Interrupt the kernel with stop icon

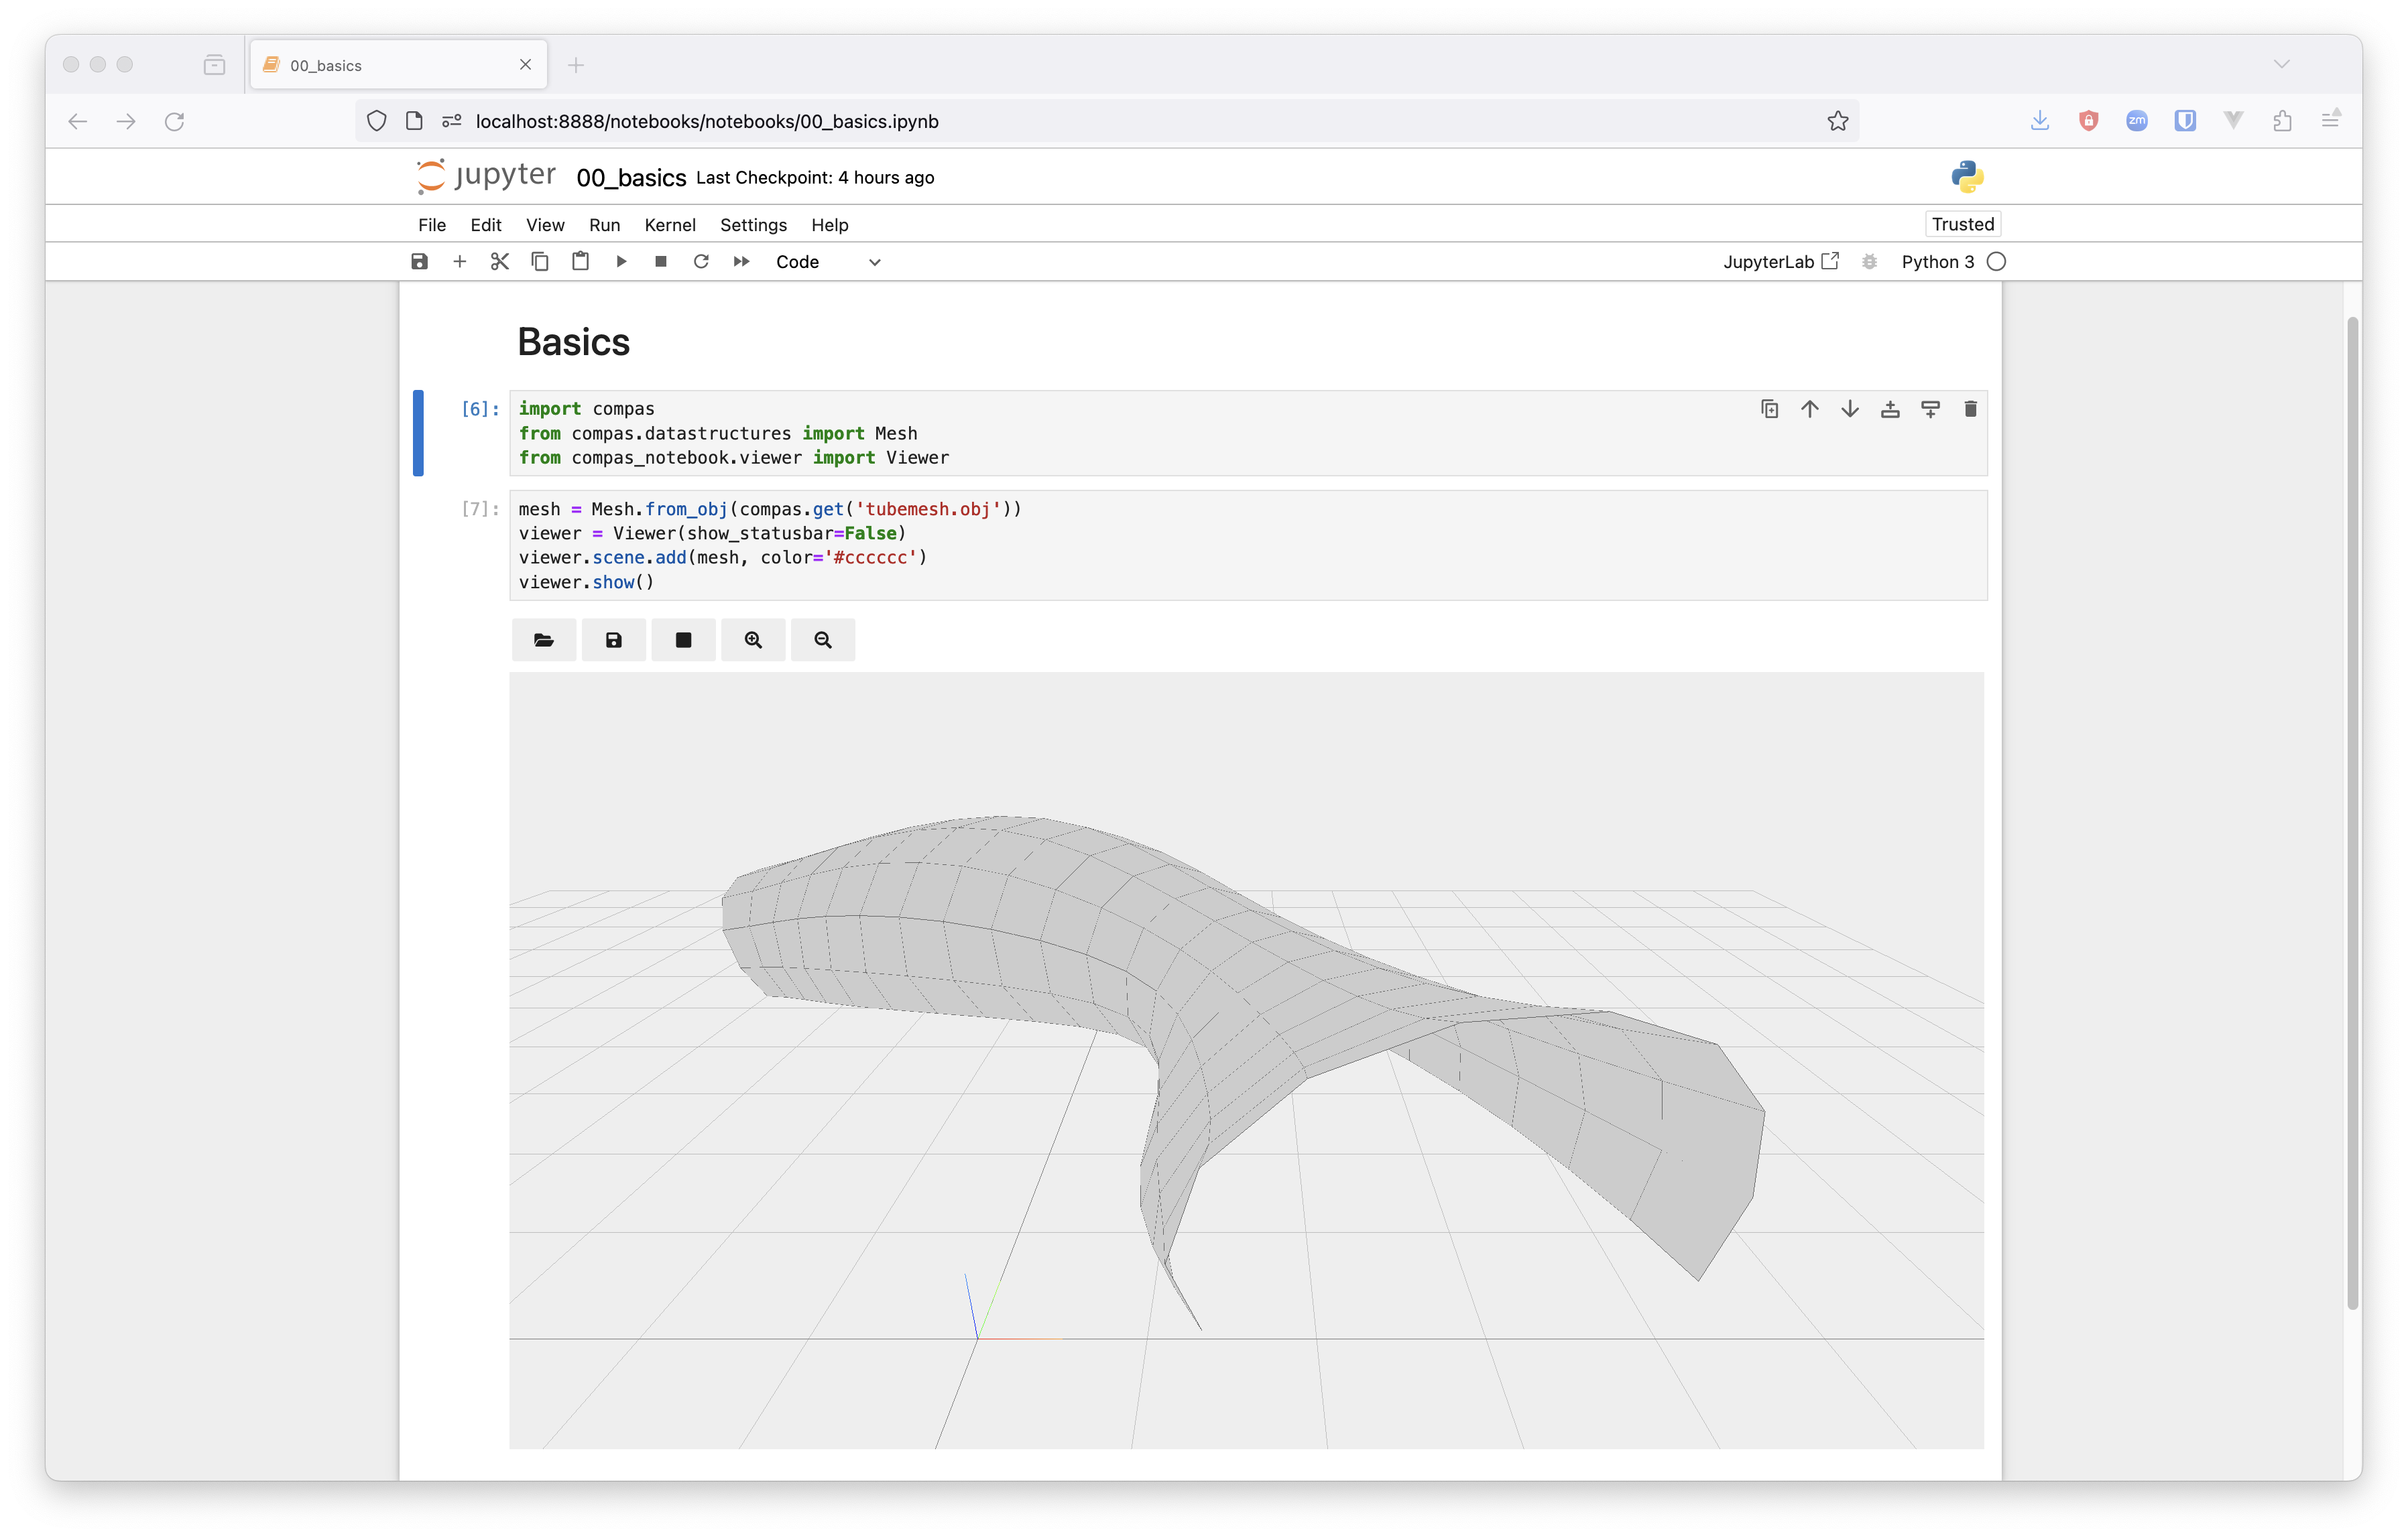click(x=661, y=261)
